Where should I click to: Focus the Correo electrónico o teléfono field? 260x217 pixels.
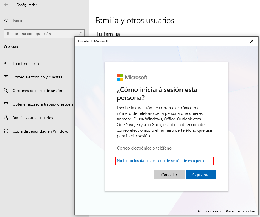pyautogui.click(x=166, y=148)
